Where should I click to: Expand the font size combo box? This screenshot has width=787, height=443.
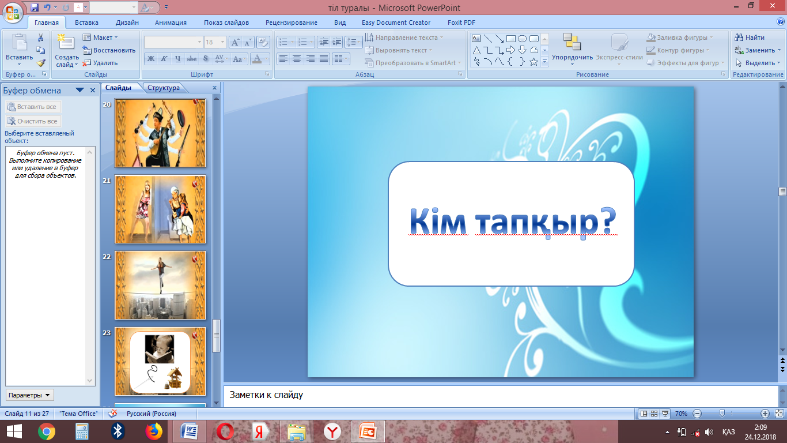click(223, 42)
